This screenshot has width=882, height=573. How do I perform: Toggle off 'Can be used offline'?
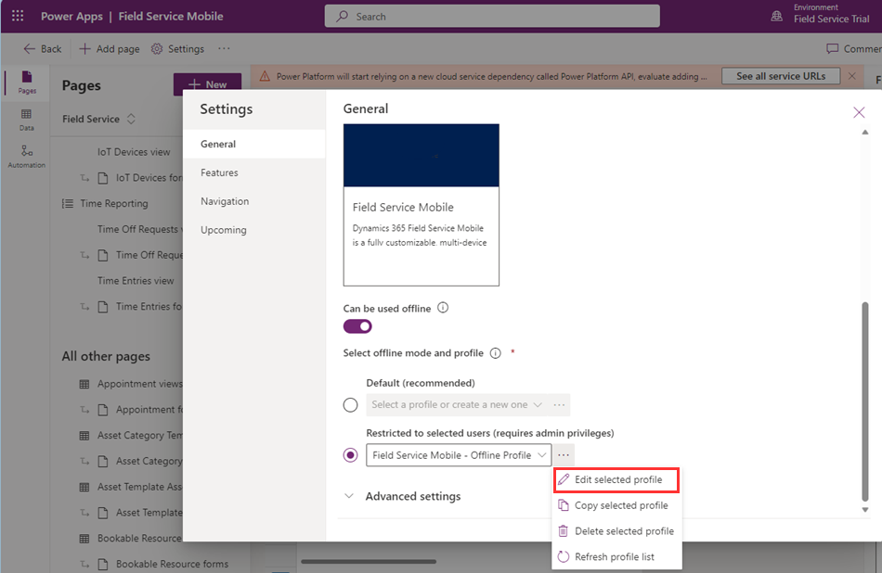point(357,327)
